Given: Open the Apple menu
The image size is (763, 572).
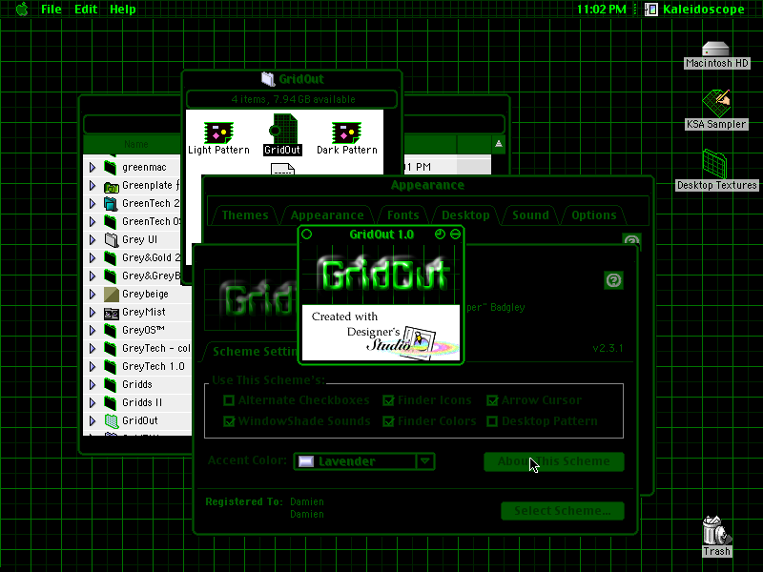Looking at the screenshot, I should coord(22,9).
